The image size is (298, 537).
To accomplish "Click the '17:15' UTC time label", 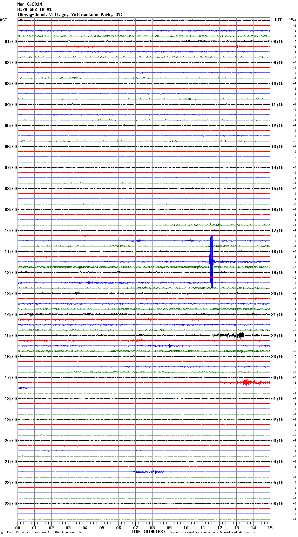I will point(277,231).
